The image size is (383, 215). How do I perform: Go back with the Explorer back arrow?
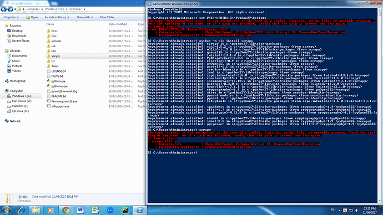tap(4, 9)
